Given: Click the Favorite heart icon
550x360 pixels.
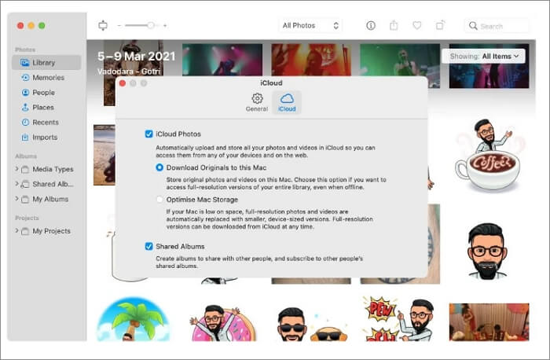Looking at the screenshot, I should coord(416,25).
